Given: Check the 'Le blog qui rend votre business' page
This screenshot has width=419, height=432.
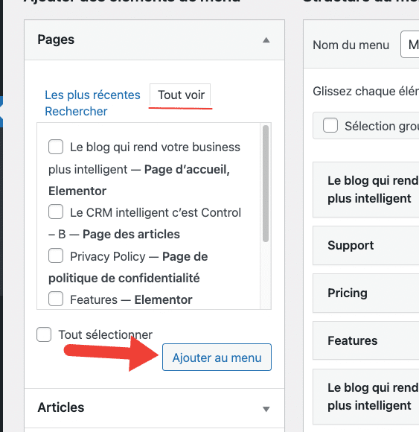Looking at the screenshot, I should pos(56,147).
